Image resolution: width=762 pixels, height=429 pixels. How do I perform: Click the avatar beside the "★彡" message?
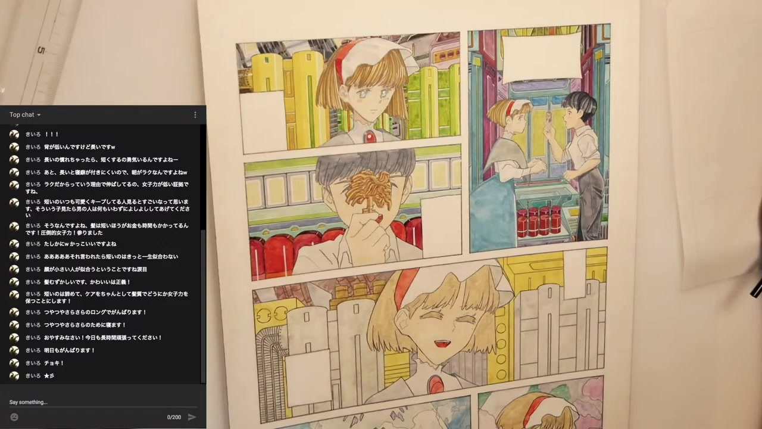[x=14, y=376]
